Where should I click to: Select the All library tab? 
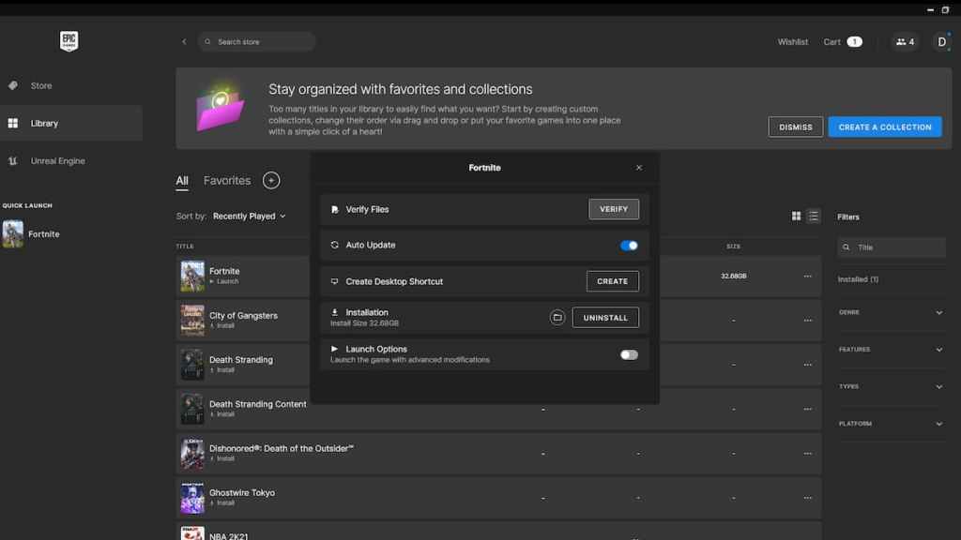(182, 181)
